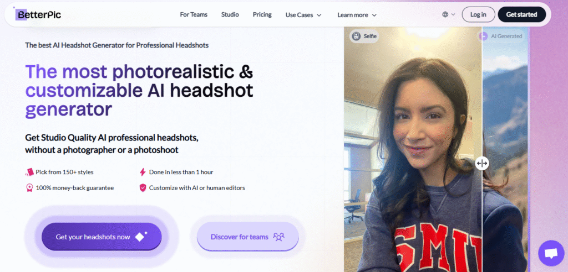Click the money-back guarantee ribbon icon
The width and height of the screenshot is (568, 272).
[29, 187]
